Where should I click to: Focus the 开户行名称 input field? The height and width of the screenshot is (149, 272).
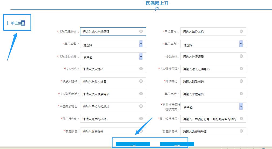[113, 119]
